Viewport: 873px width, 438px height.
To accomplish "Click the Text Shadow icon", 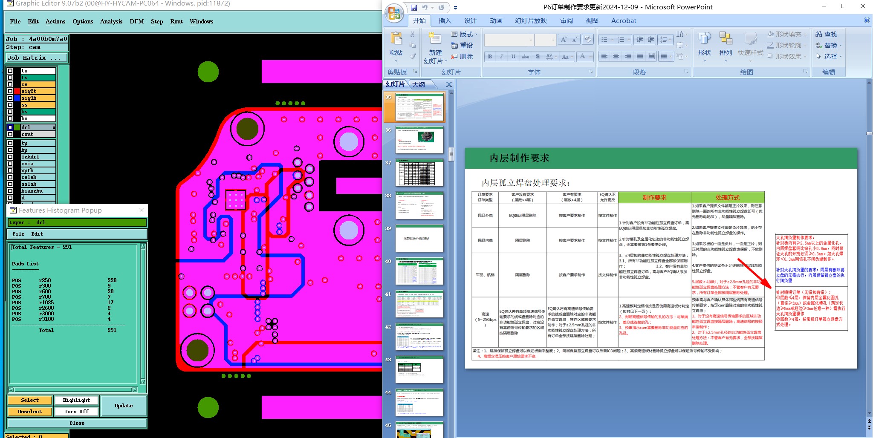I will pyautogui.click(x=538, y=56).
